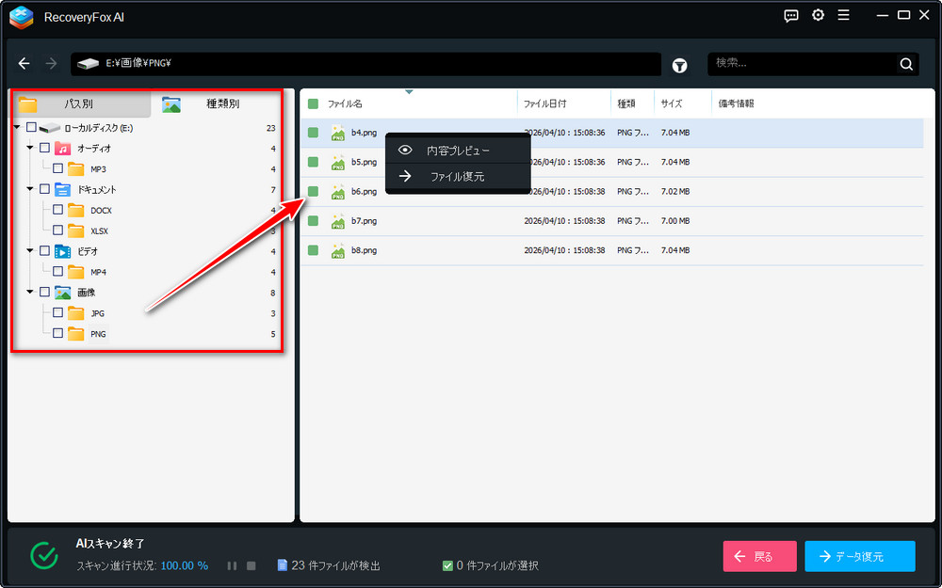The width and height of the screenshot is (942, 588).
Task: Open settings gear icon in title bar
Action: (818, 15)
